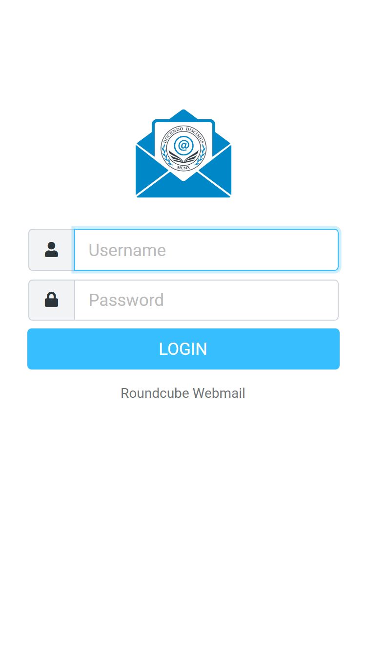Focus the Password input field

[x=206, y=300]
